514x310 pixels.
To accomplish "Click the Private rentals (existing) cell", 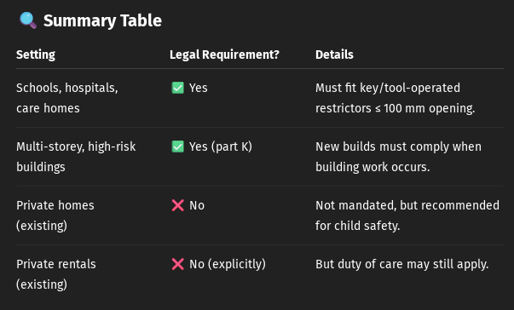I will [x=56, y=274].
